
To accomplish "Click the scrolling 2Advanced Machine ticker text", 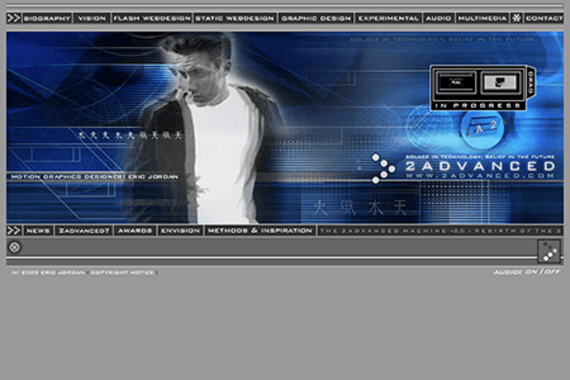I will [x=441, y=231].
